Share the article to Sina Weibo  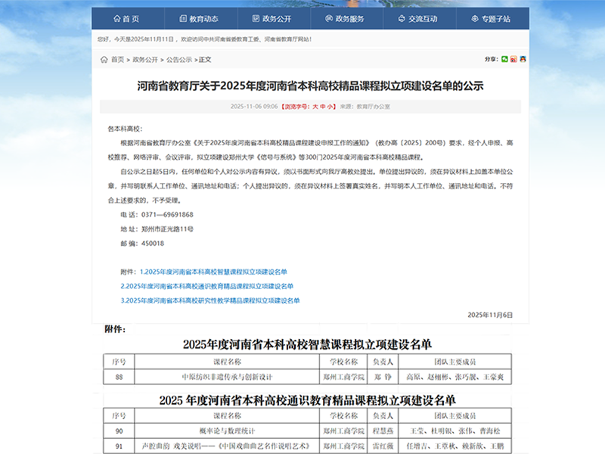(513, 59)
